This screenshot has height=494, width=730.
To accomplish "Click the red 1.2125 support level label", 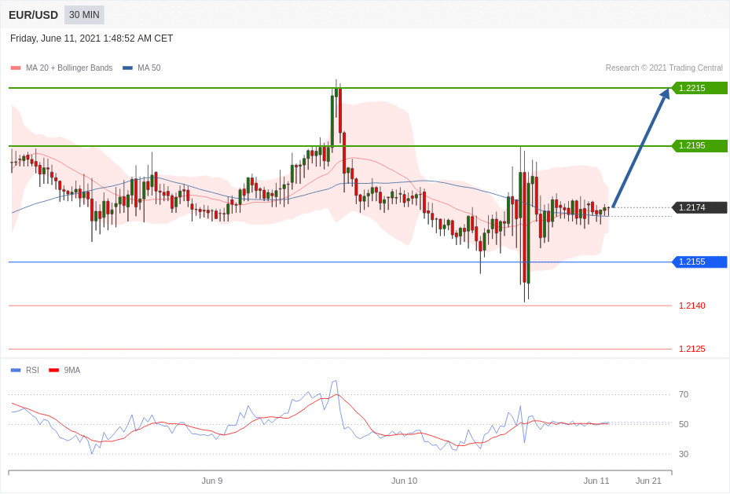I will click(x=691, y=349).
